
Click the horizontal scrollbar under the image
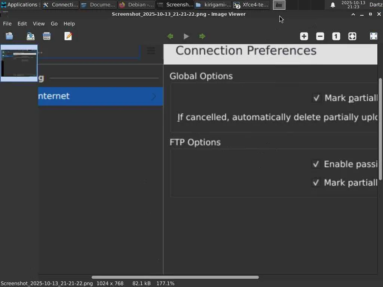click(x=175, y=277)
